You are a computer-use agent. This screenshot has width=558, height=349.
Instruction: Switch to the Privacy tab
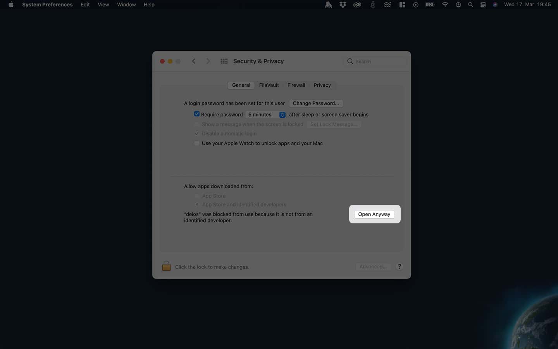[322, 85]
